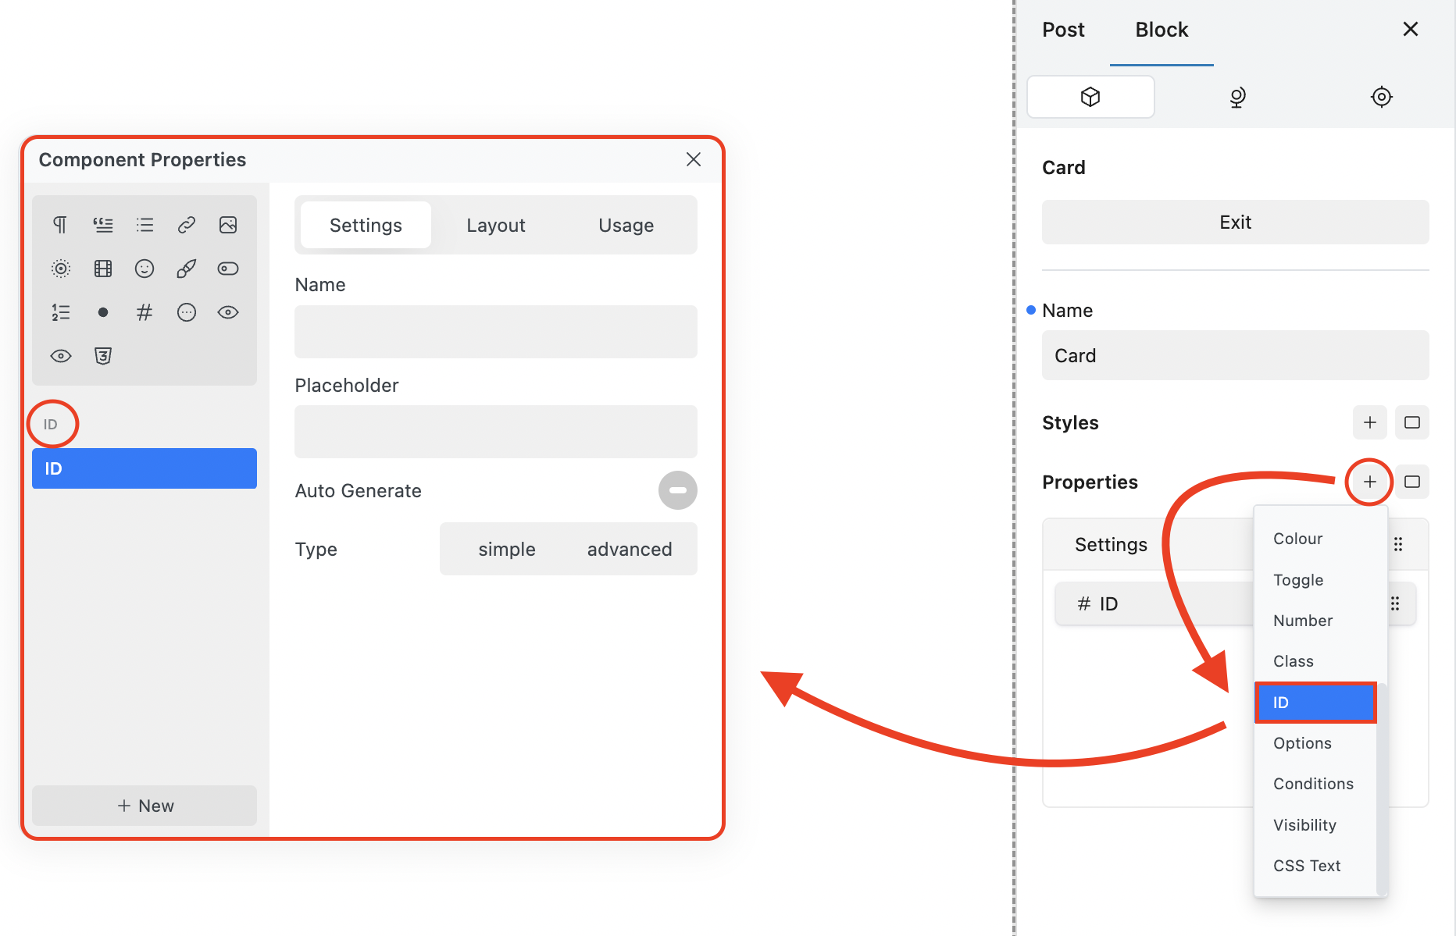1456x936 pixels.
Task: Choose the hash ID icon
Action: point(144,312)
